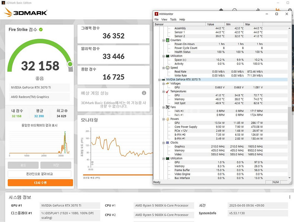Click the SystemInfo version v5.53.1130 field
294x222 pixels.
point(258,213)
